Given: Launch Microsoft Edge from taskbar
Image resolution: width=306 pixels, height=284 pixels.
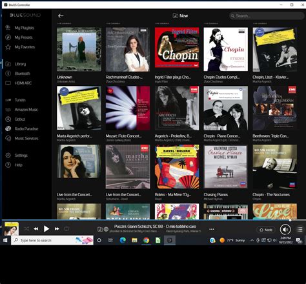Looking at the screenshot, I should point(123,240).
